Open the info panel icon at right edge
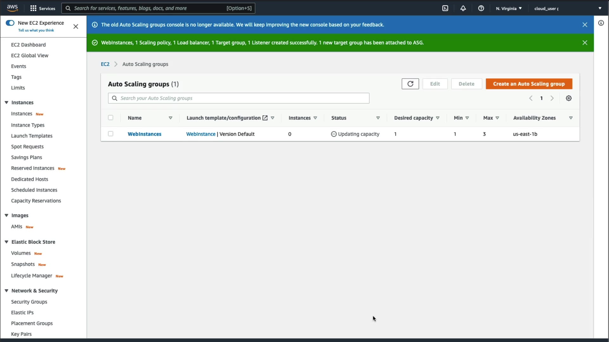This screenshot has height=342, width=609. click(x=601, y=23)
